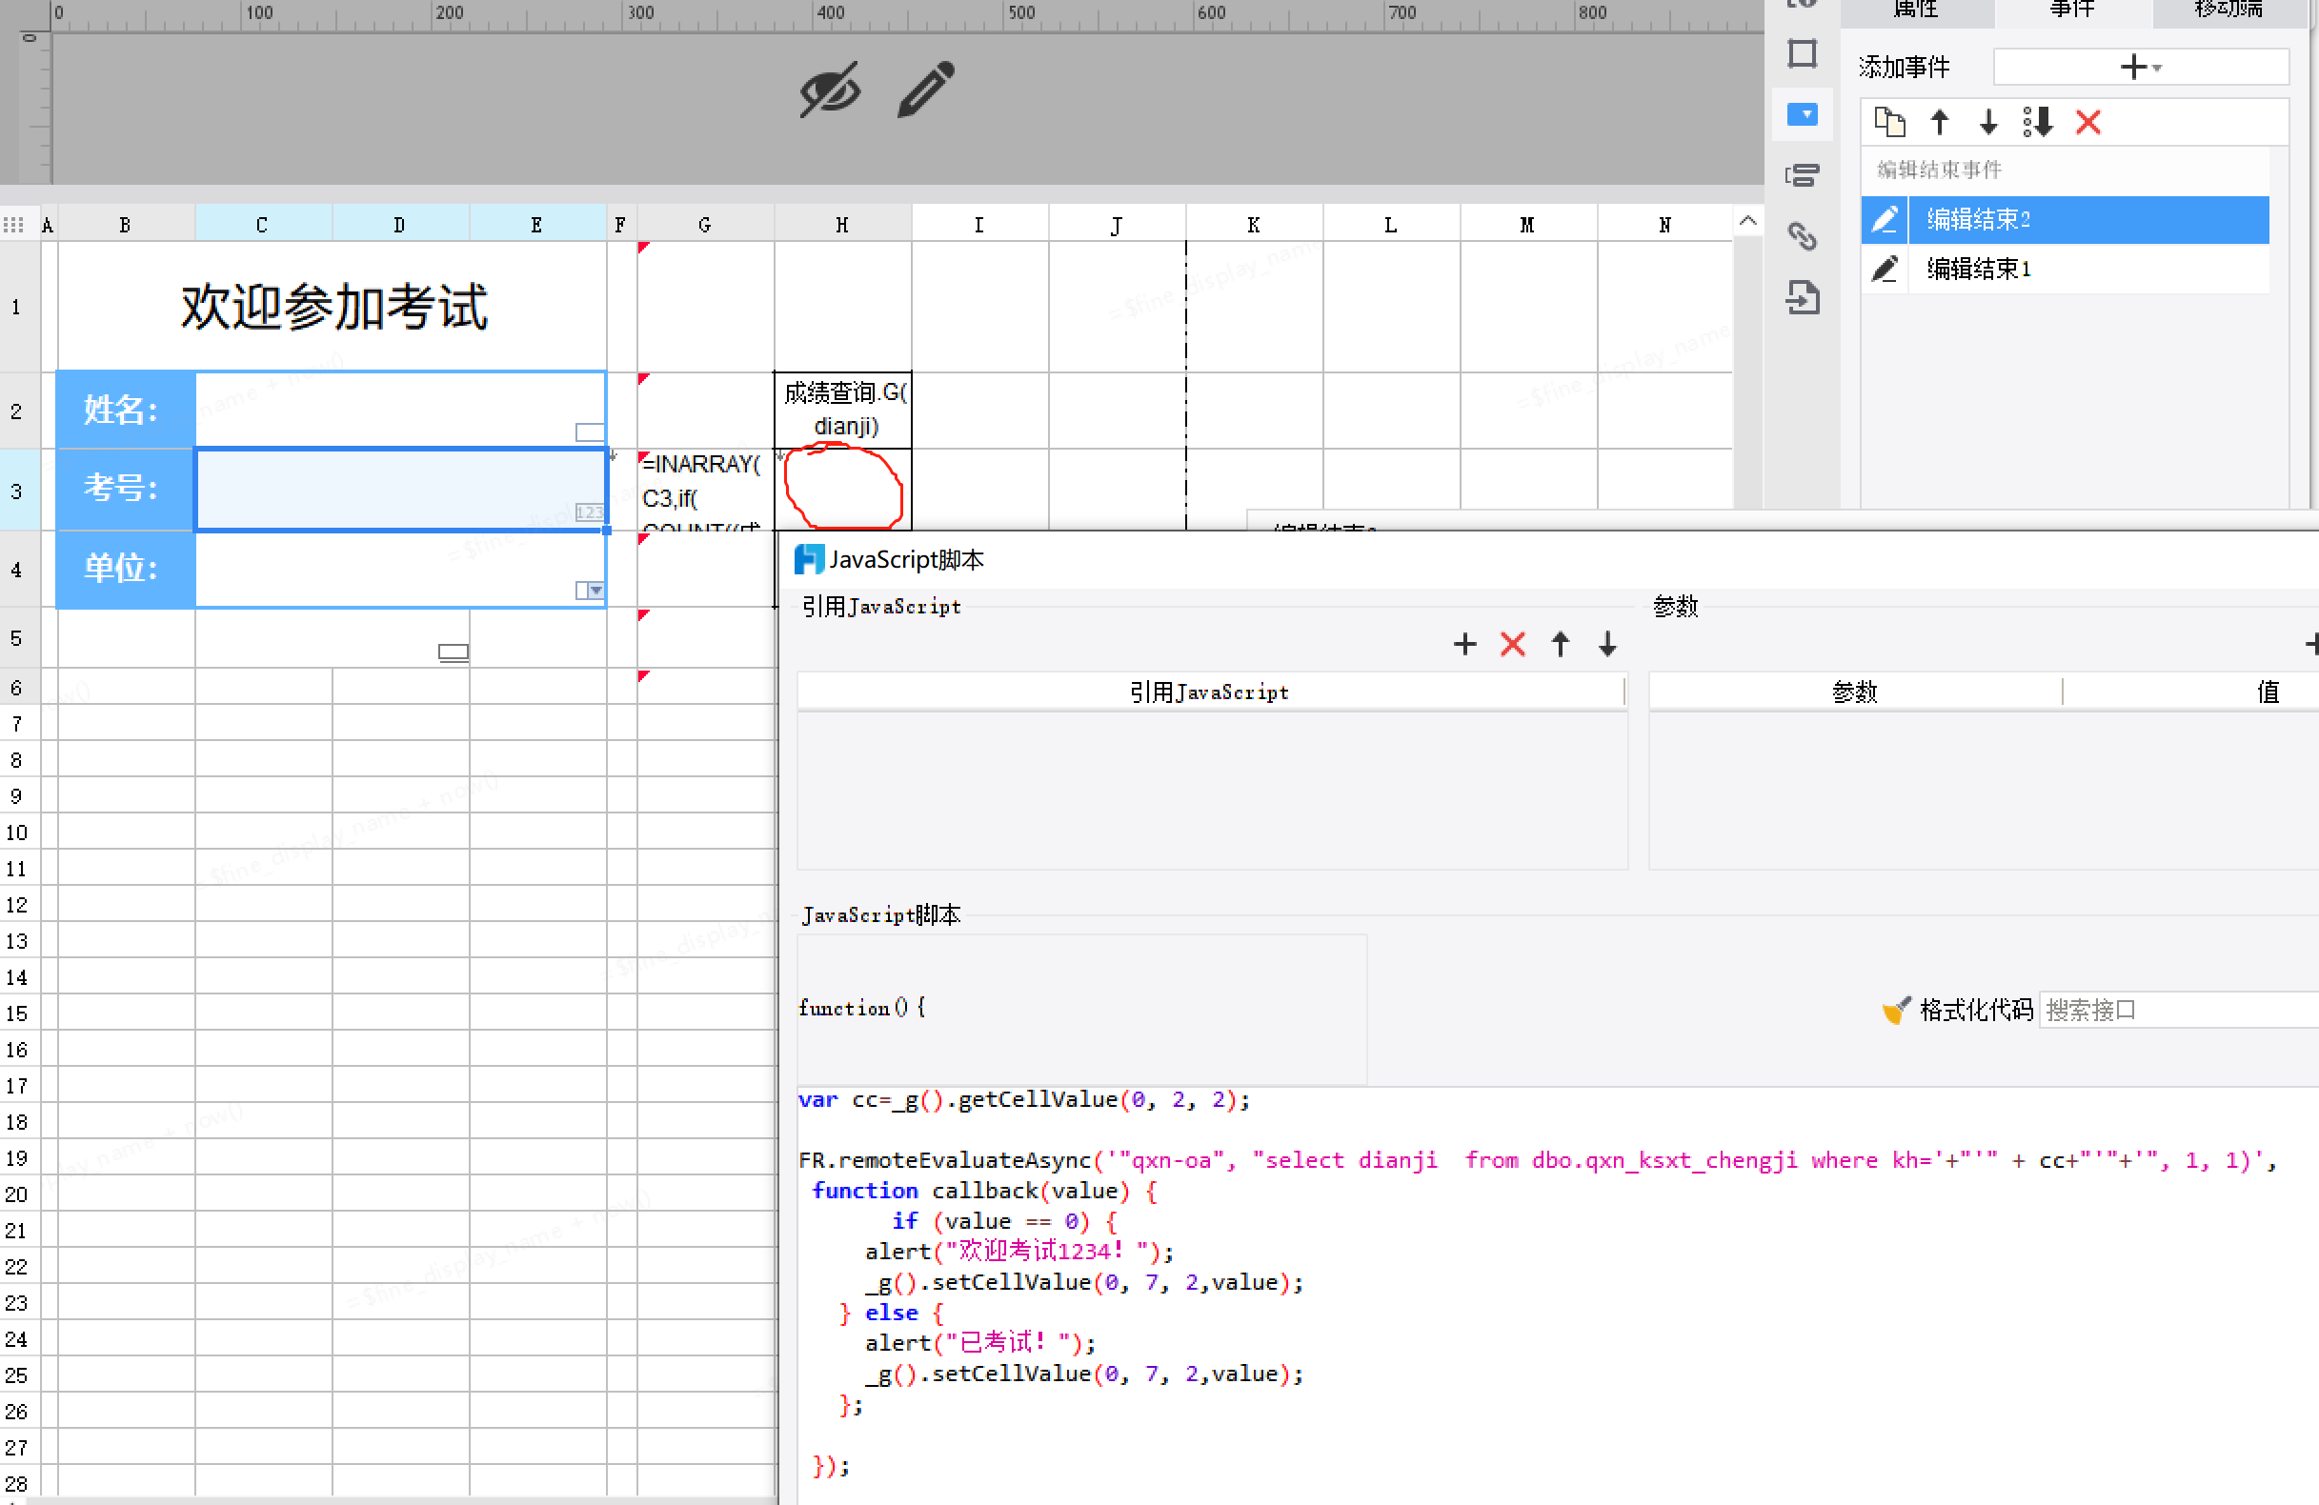Select the 编辑结束2 event row
The width and height of the screenshot is (2319, 1505).
click(2065, 220)
